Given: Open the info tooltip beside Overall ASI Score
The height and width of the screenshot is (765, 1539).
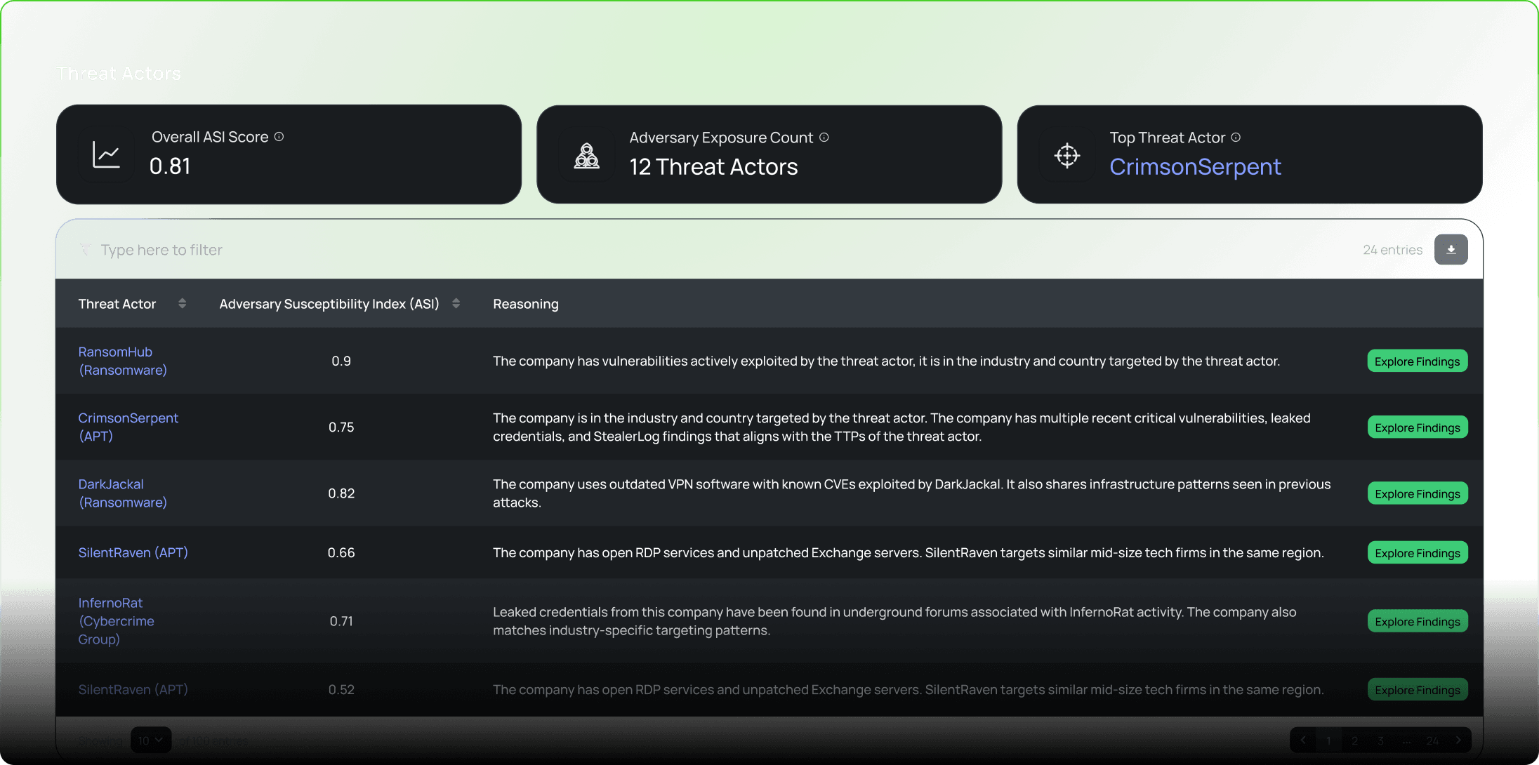Looking at the screenshot, I should (279, 137).
